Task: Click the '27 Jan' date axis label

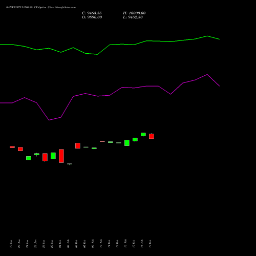Action: point(52,244)
